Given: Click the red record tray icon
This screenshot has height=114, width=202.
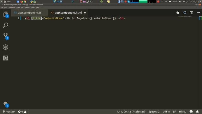Looking at the screenshot, I should pyautogui.click(x=158, y=2).
